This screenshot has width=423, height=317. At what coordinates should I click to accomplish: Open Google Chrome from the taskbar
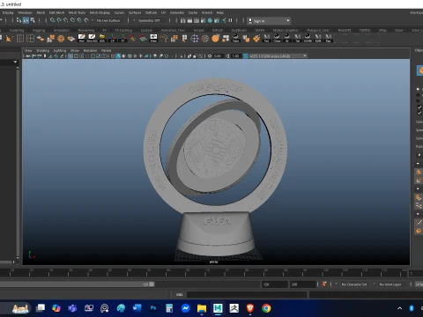266,308
